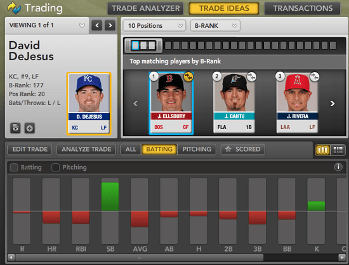Select the D. DeJesus player card

point(89,104)
